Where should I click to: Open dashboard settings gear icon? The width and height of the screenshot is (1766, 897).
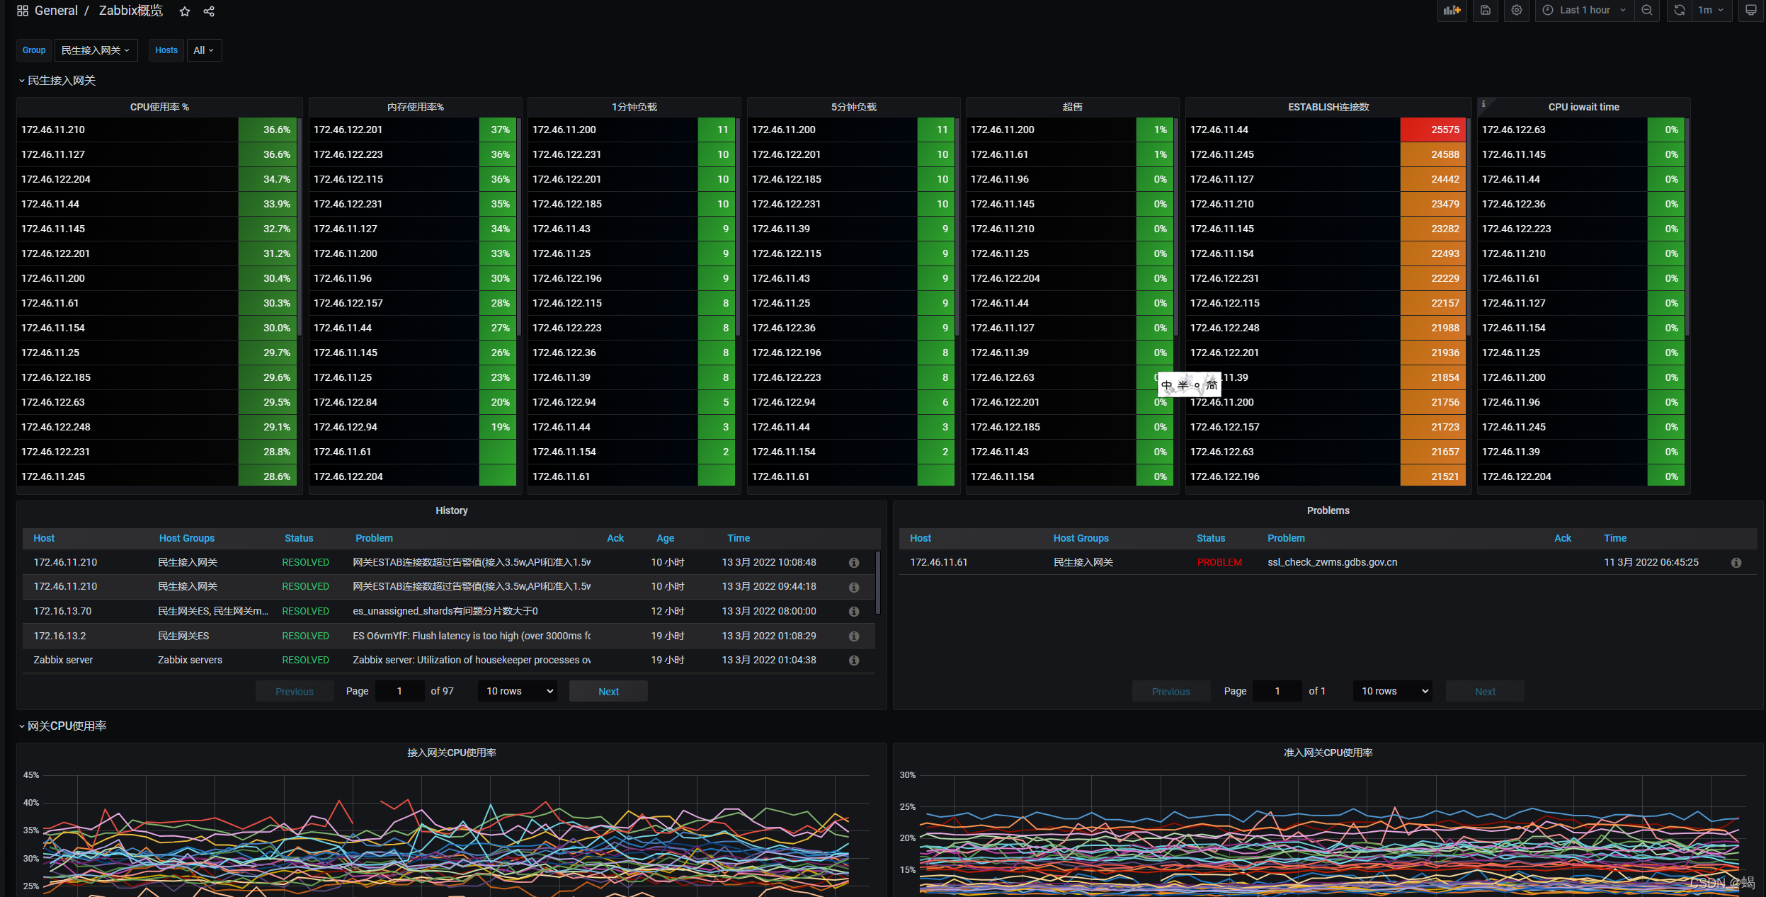click(x=1517, y=10)
